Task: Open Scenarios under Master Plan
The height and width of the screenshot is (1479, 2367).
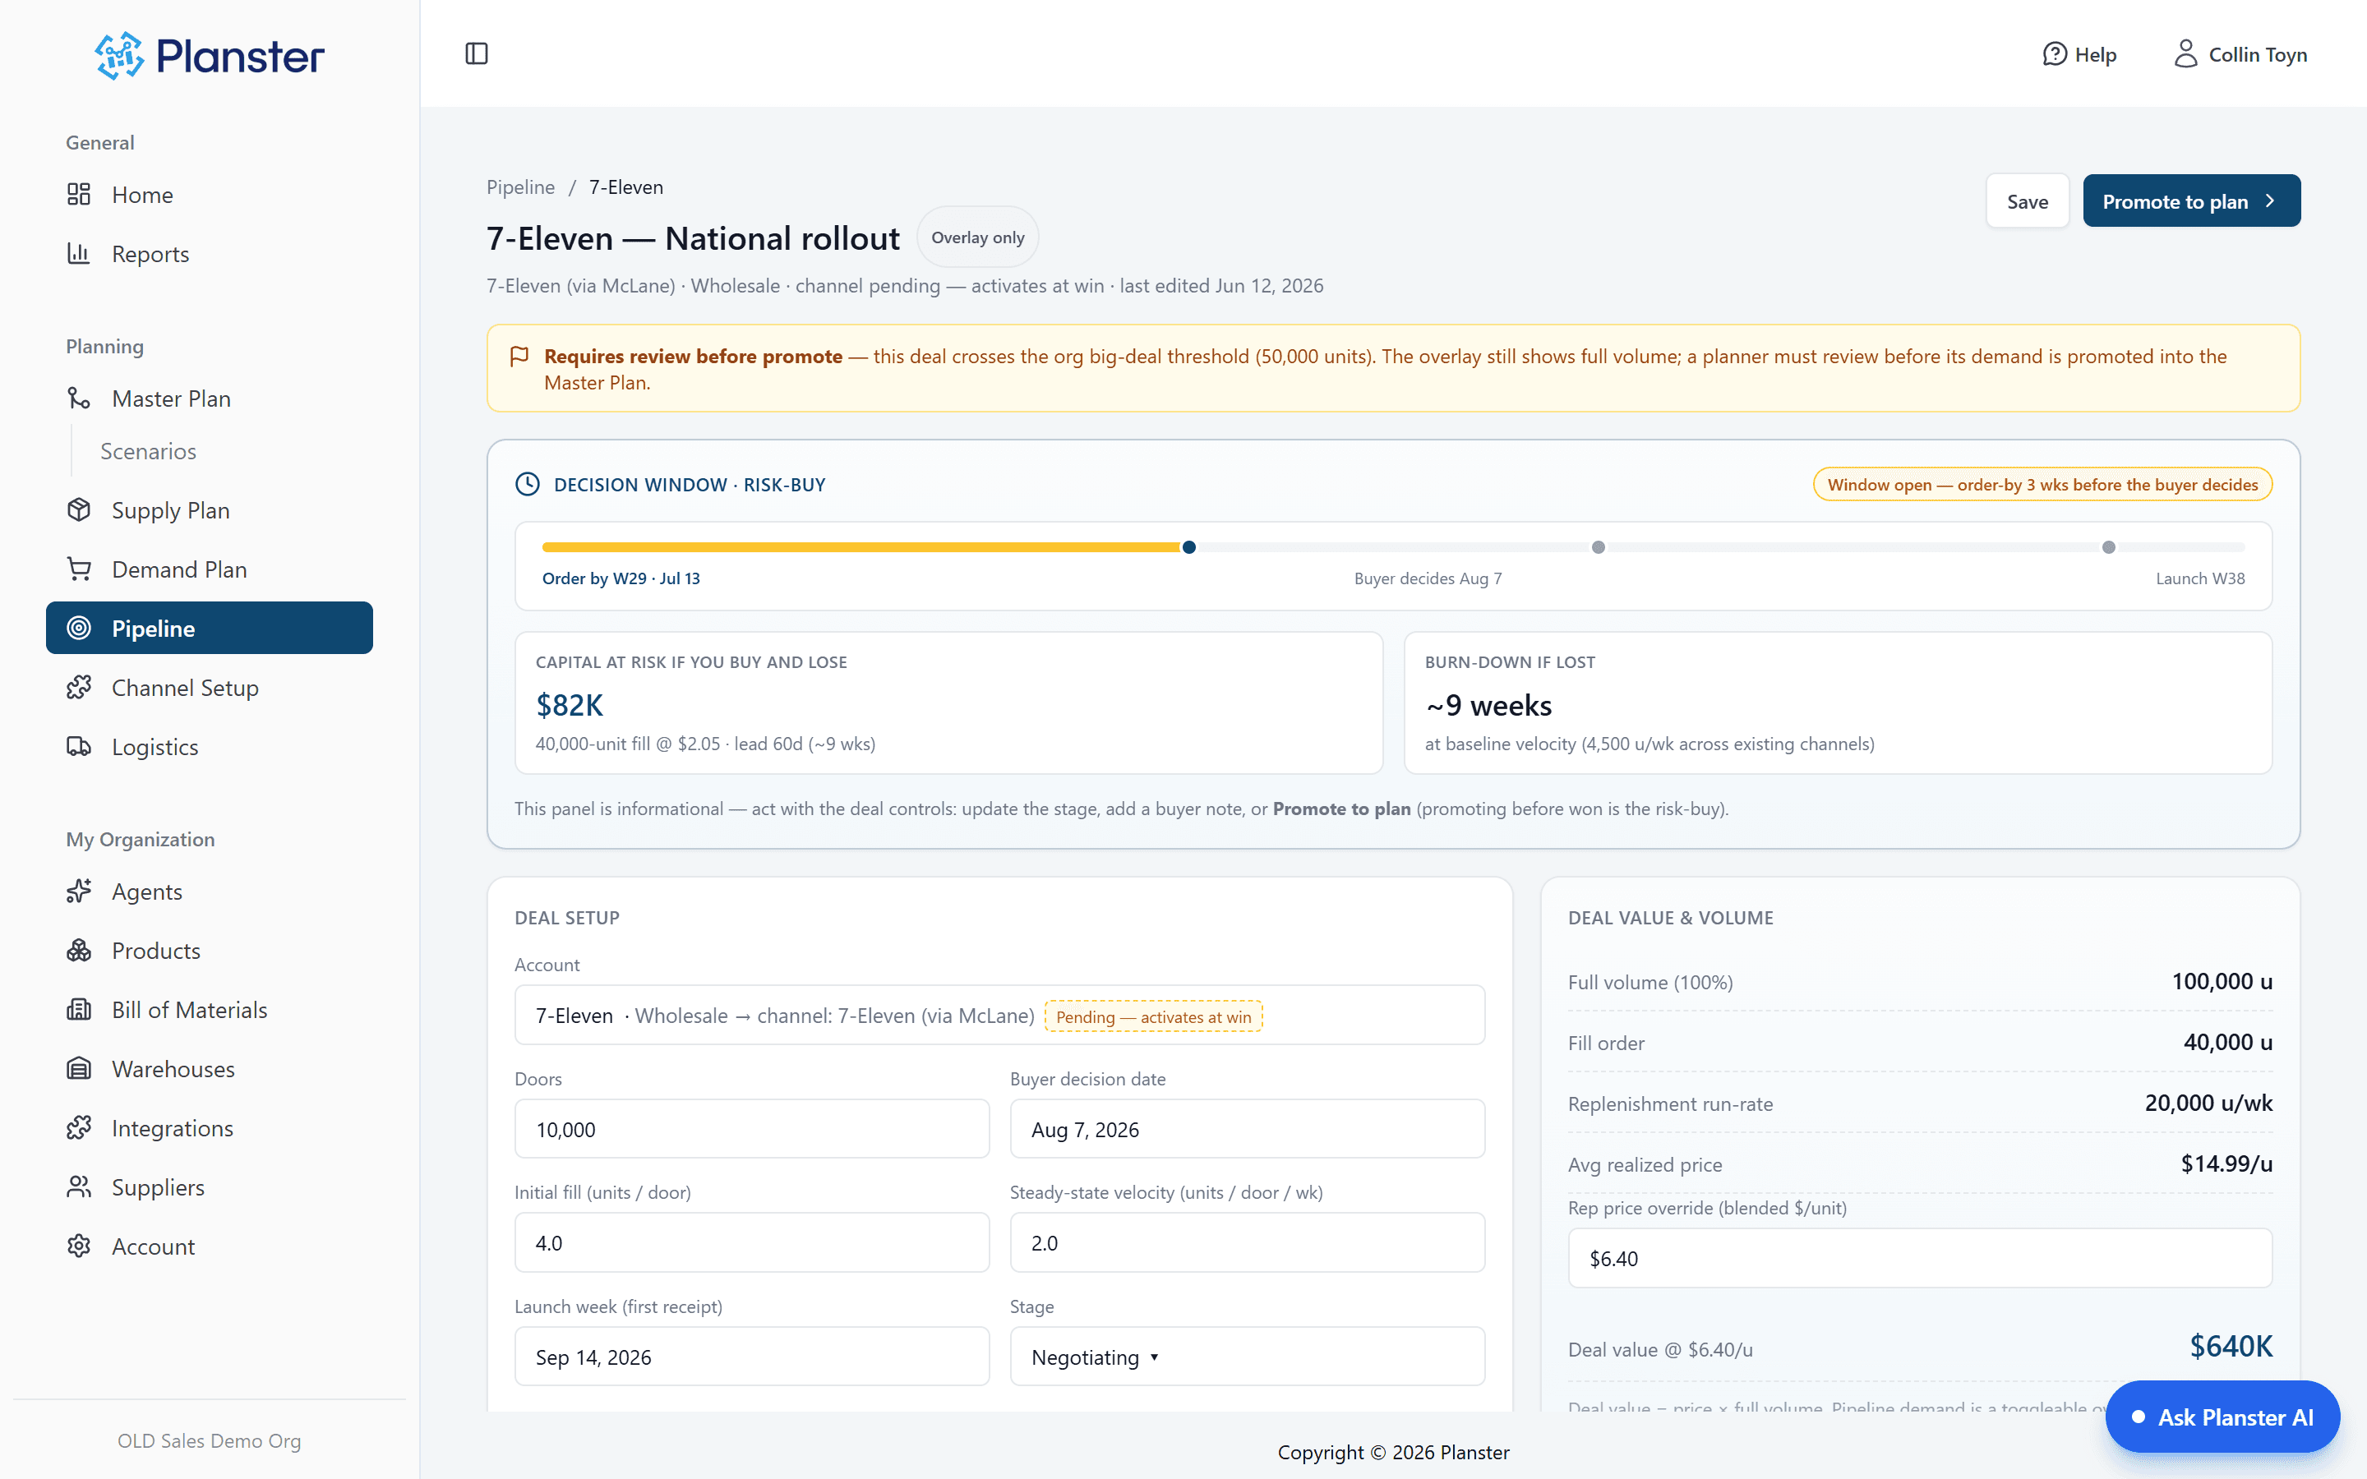Action: (149, 451)
